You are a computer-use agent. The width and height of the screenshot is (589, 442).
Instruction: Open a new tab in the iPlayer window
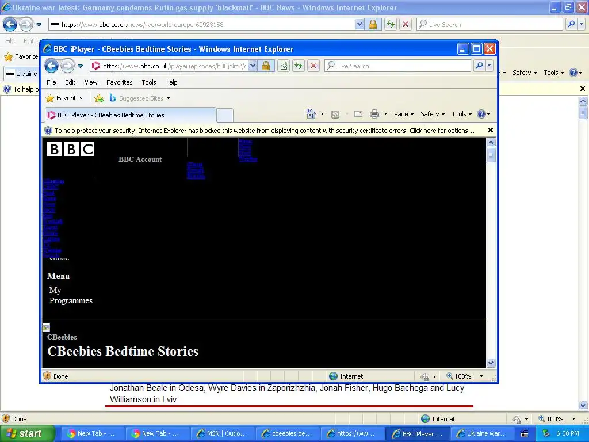pos(225,115)
